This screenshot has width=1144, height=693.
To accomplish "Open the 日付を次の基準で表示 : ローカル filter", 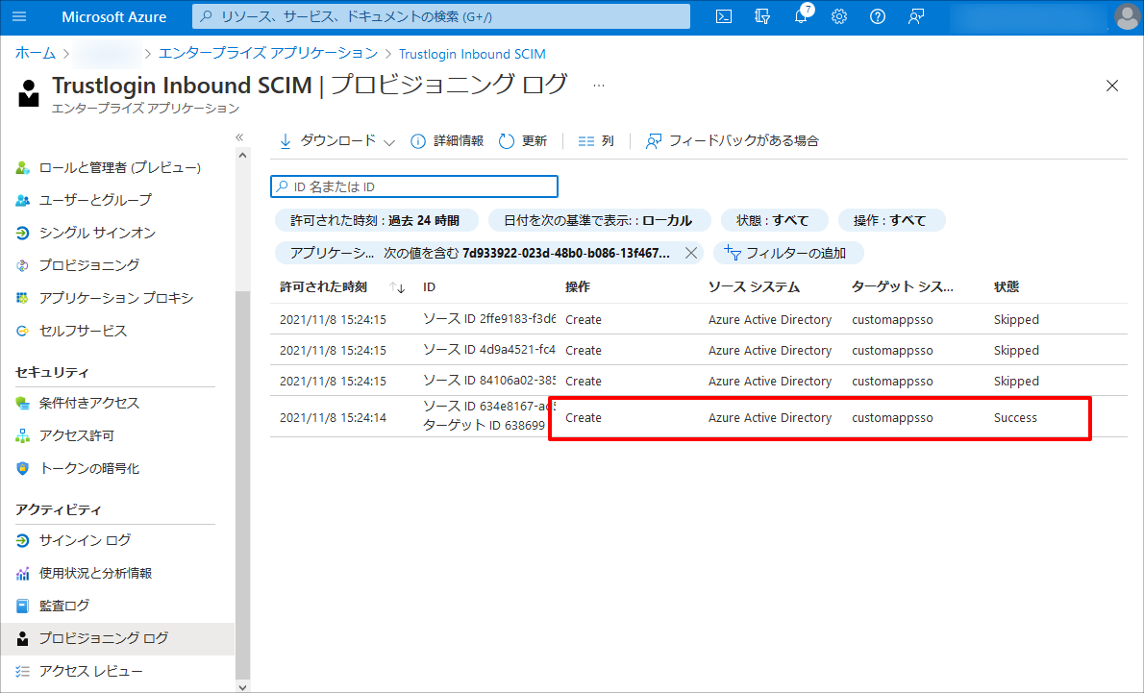I will point(598,220).
